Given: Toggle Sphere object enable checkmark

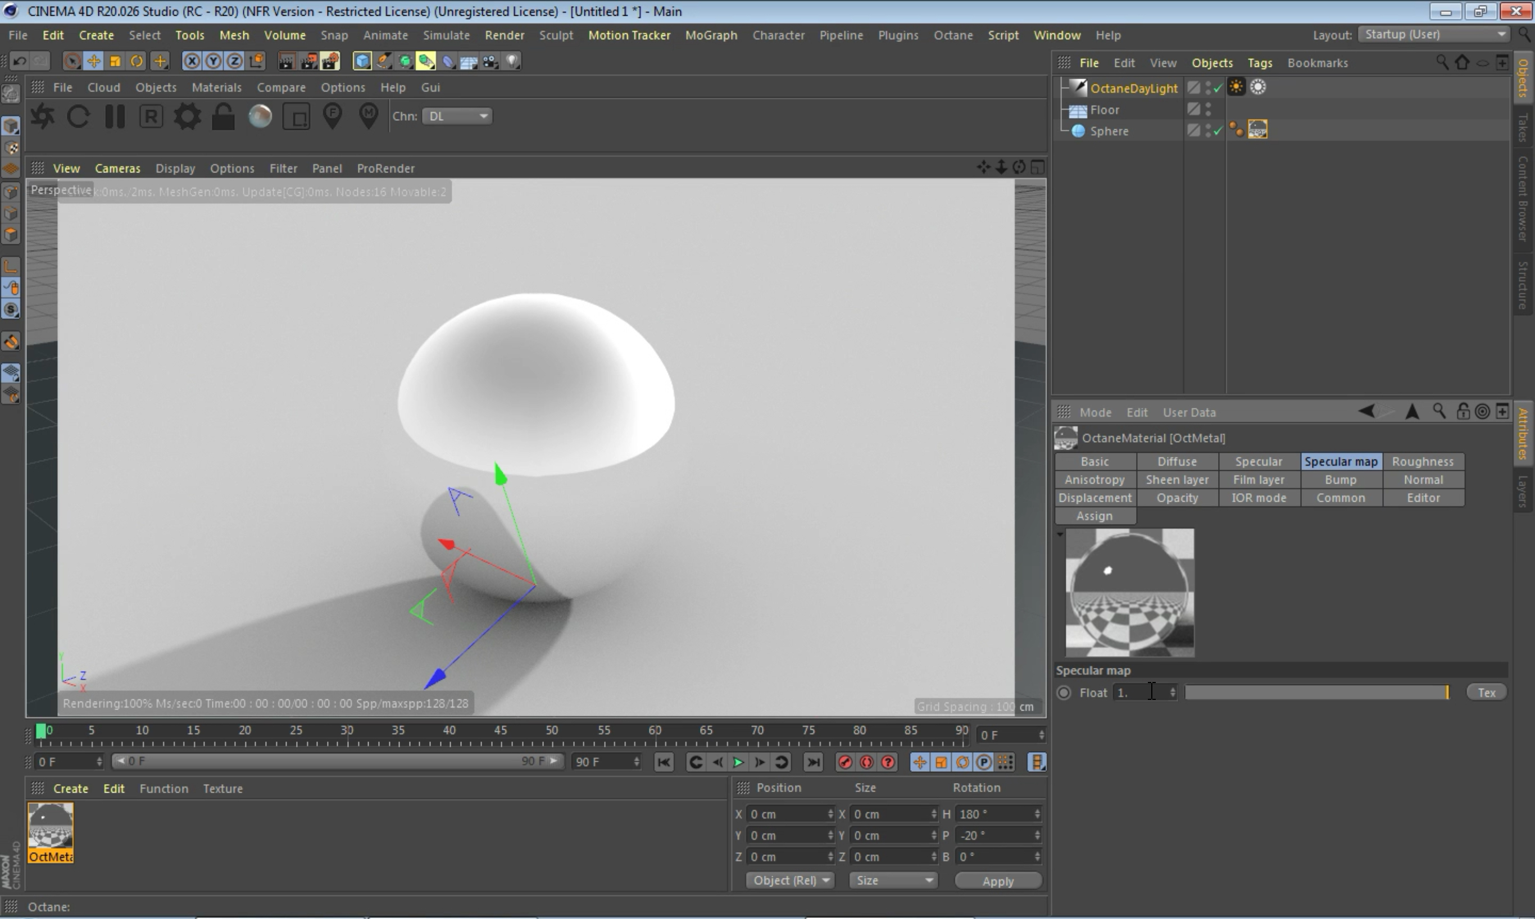Looking at the screenshot, I should click(1218, 131).
